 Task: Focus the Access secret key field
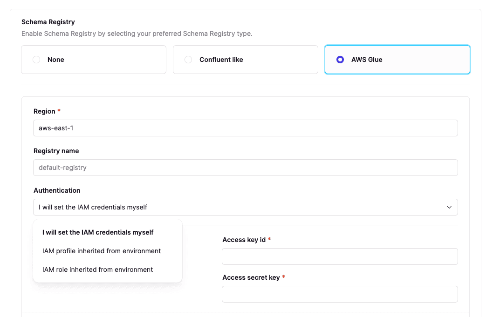pyautogui.click(x=339, y=294)
